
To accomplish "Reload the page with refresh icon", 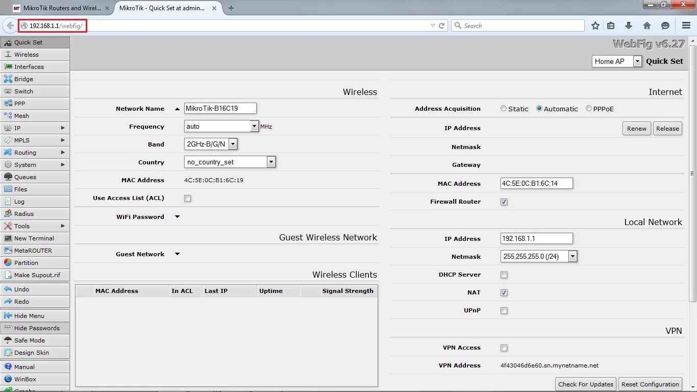I will pos(442,26).
